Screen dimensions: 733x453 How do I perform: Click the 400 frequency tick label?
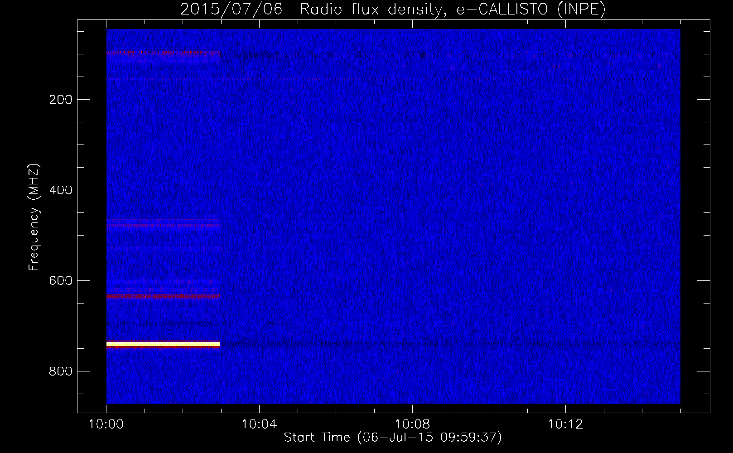click(x=61, y=190)
